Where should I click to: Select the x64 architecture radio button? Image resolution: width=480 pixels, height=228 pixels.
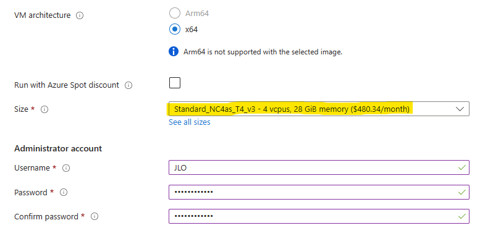(x=175, y=30)
